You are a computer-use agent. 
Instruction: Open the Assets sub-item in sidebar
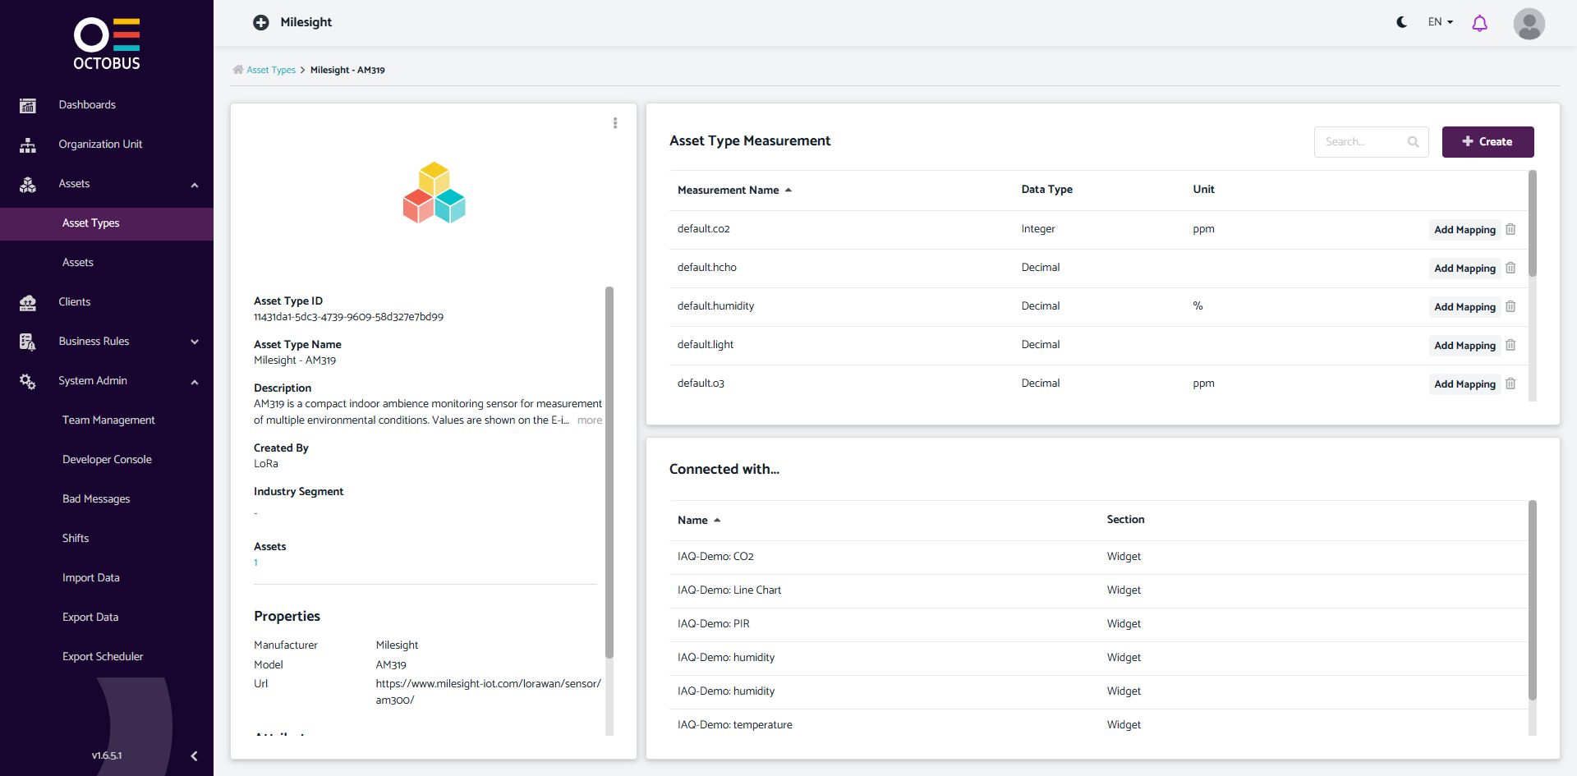coord(78,263)
